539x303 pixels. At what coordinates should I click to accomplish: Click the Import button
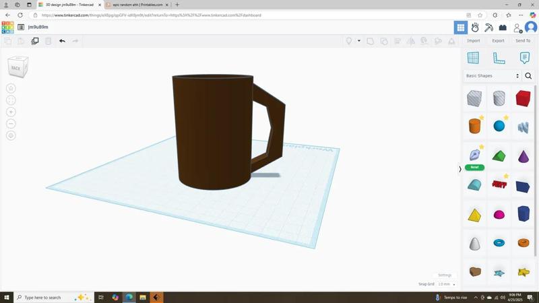pyautogui.click(x=474, y=41)
